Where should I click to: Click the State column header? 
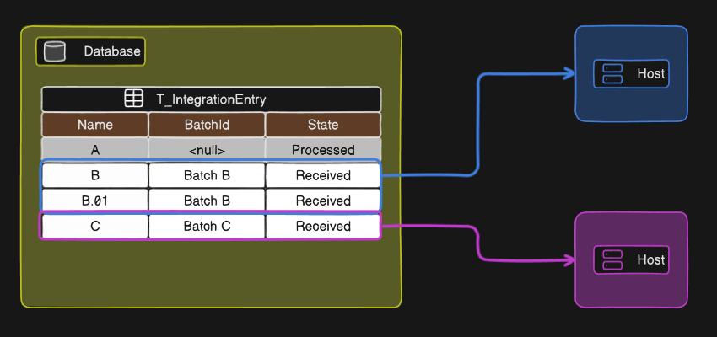point(323,125)
